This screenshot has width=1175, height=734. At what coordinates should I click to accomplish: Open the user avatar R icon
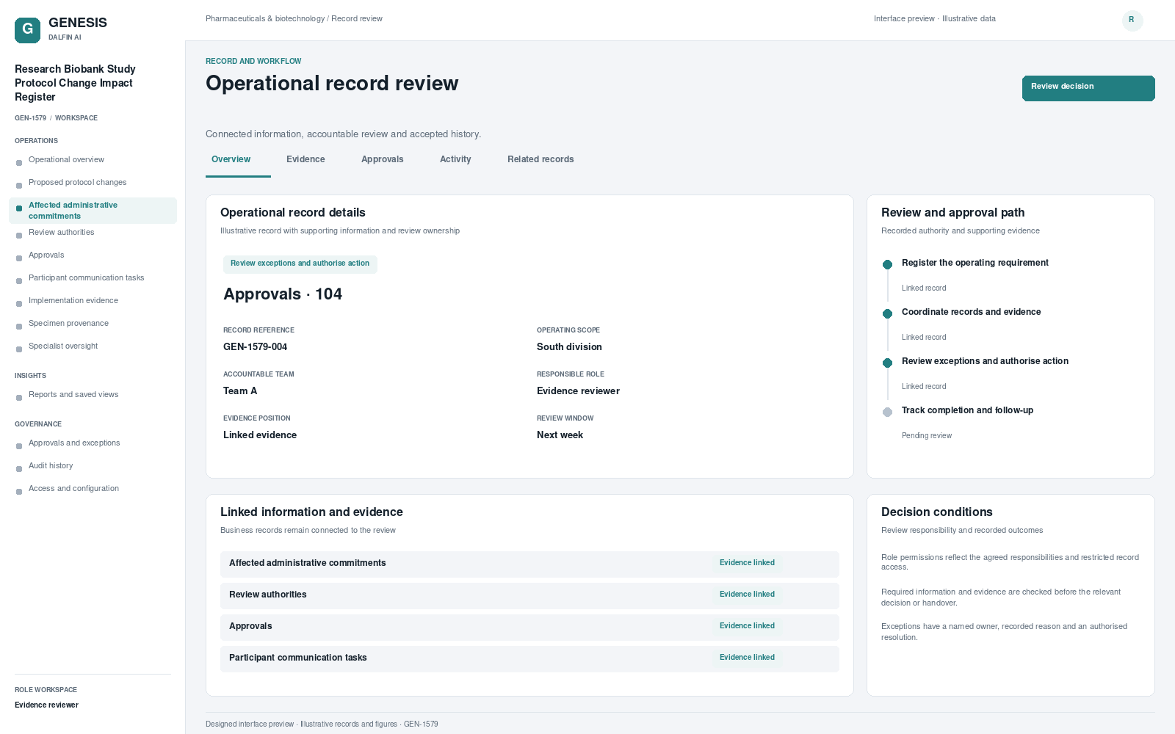click(1132, 21)
